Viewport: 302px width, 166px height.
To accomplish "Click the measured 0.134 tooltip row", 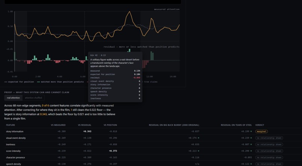I will click(x=115, y=71).
